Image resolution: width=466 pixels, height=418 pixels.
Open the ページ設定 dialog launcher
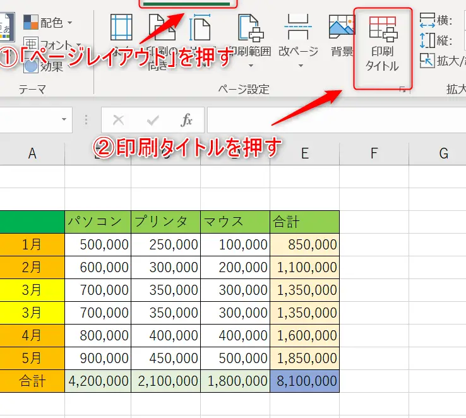click(x=402, y=89)
